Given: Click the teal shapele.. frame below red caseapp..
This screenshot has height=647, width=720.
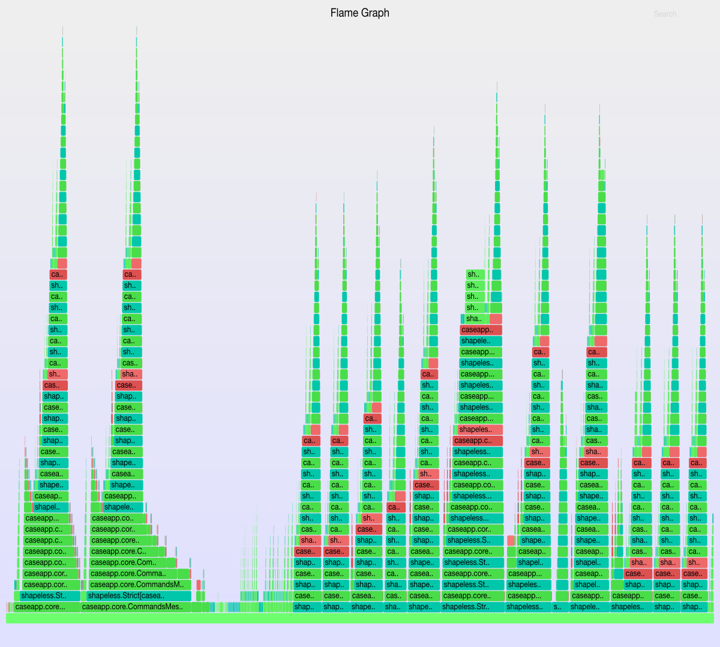Looking at the screenshot, I should (x=481, y=341).
